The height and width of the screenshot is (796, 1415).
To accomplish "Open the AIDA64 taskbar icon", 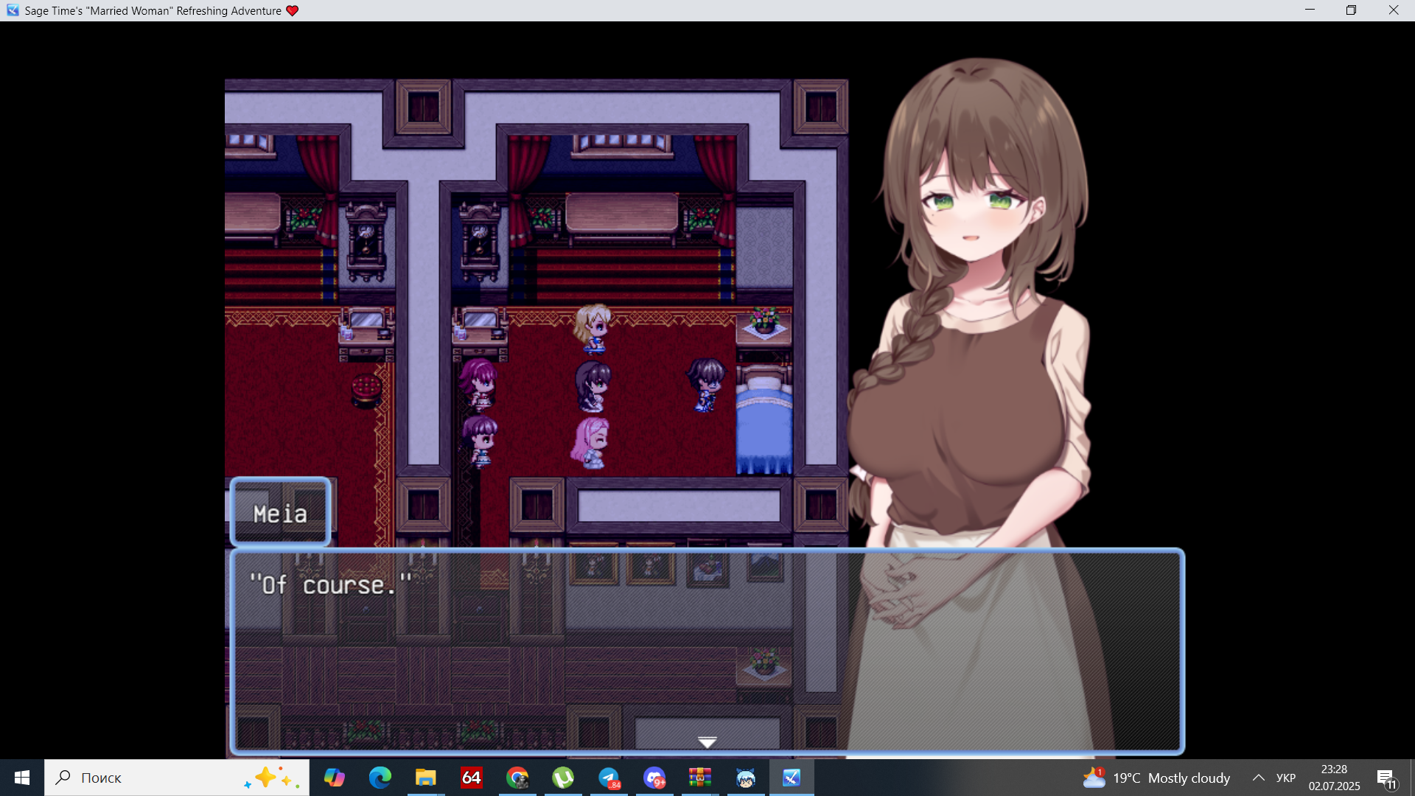I will tap(471, 778).
